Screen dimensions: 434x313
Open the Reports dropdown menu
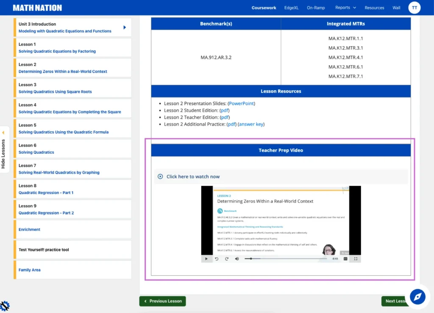coord(345,8)
